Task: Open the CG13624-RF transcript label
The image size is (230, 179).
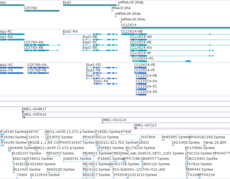Action: (x=140, y=53)
